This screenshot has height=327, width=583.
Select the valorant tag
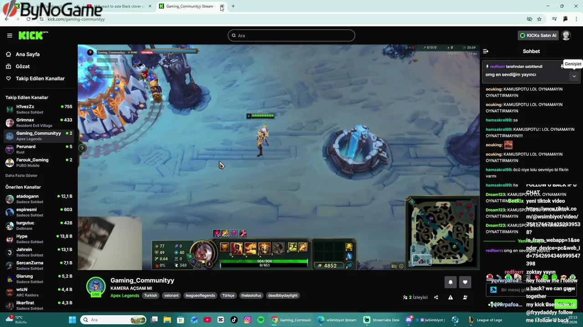[x=171, y=295]
